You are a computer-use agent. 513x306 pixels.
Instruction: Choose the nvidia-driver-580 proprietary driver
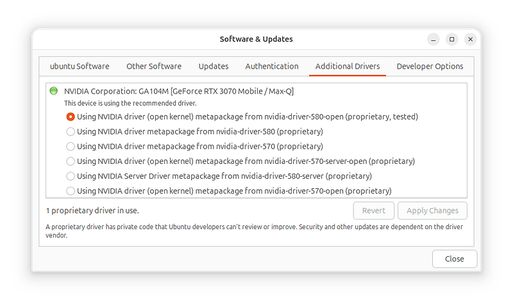71,132
